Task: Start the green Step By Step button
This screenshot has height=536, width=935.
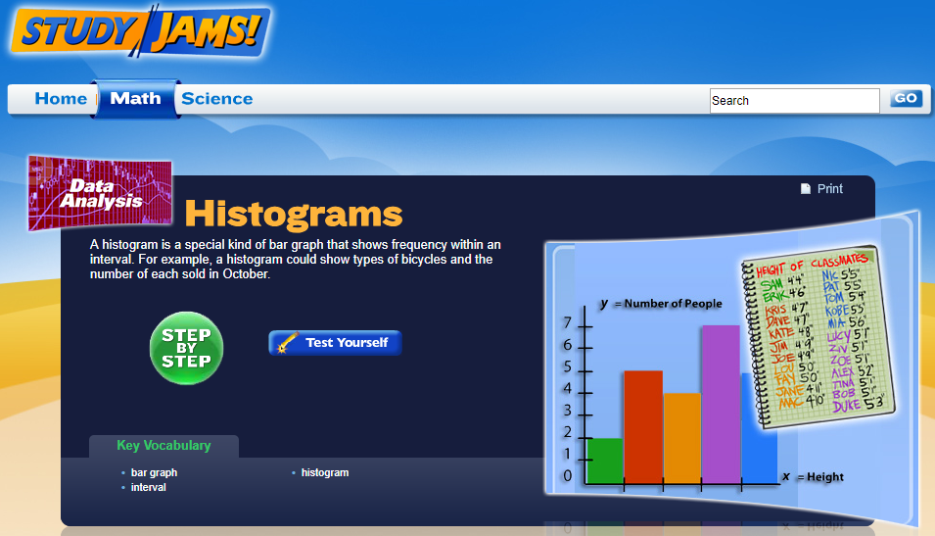Action: point(187,348)
